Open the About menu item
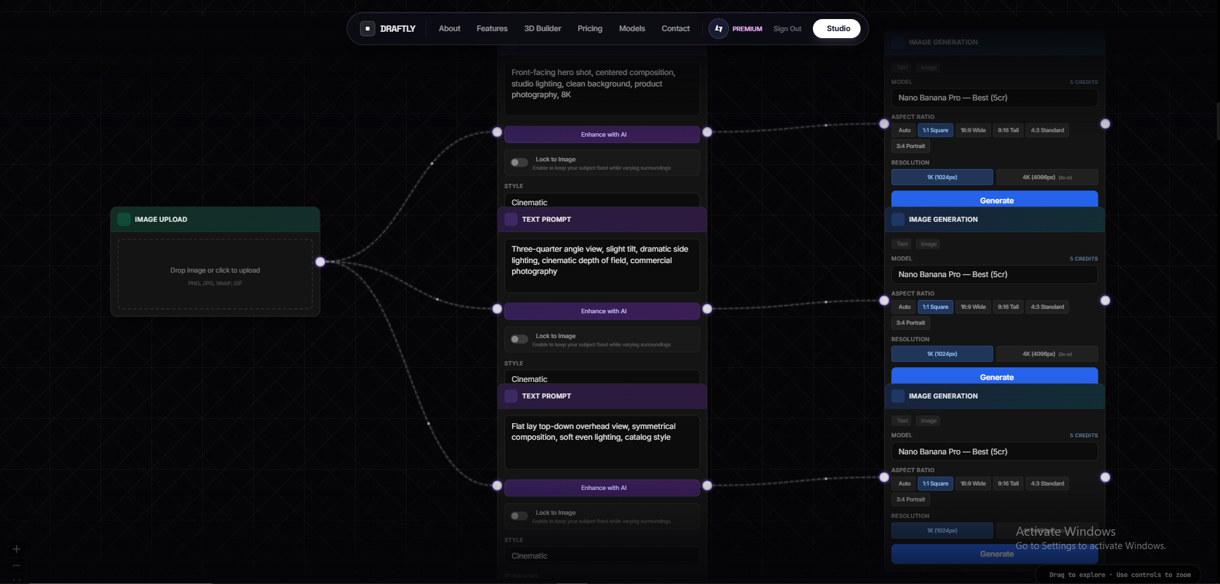The height and width of the screenshot is (584, 1220). click(449, 29)
